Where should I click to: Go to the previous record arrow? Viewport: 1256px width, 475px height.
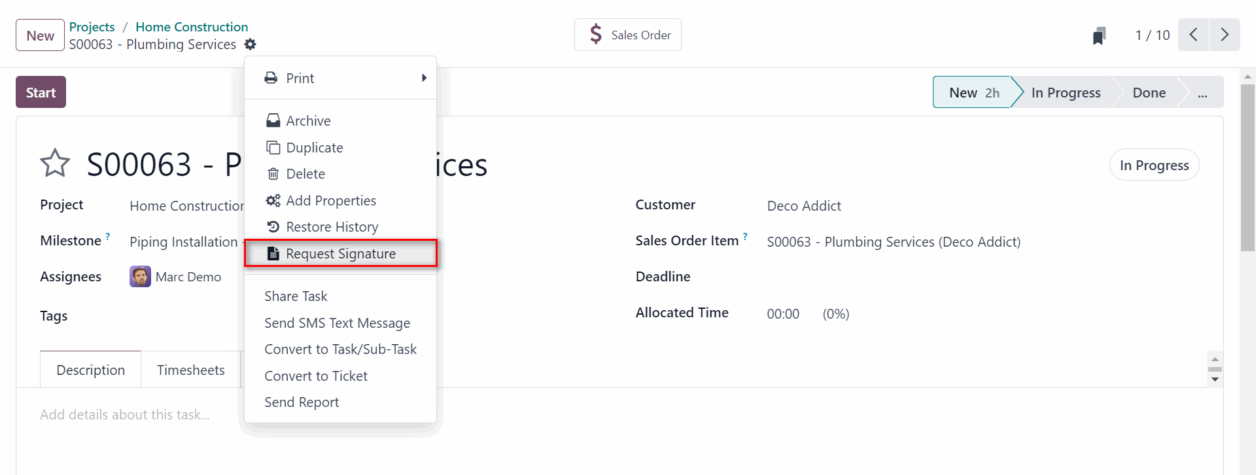1193,35
